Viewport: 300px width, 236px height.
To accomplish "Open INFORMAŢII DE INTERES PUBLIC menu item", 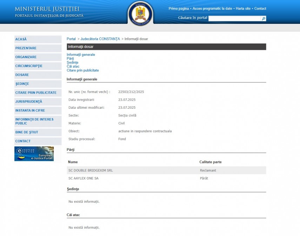I will (x=38, y=121).
